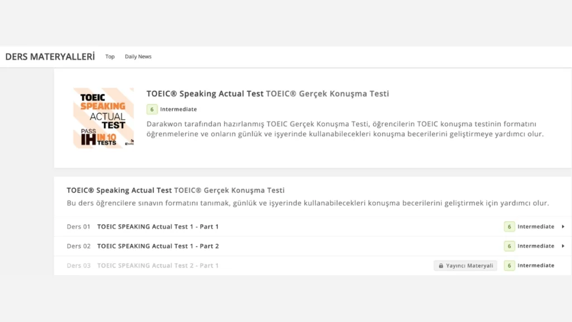
Task: Click the section heading TOEIC® Gerçek Konuşma Testi
Action: pyautogui.click(x=229, y=190)
